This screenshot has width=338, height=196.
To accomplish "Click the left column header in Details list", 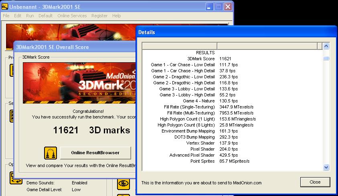I will [180, 46].
